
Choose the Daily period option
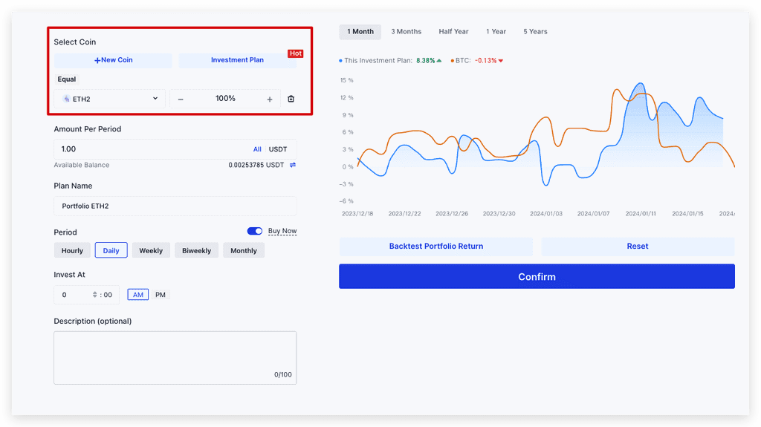111,251
